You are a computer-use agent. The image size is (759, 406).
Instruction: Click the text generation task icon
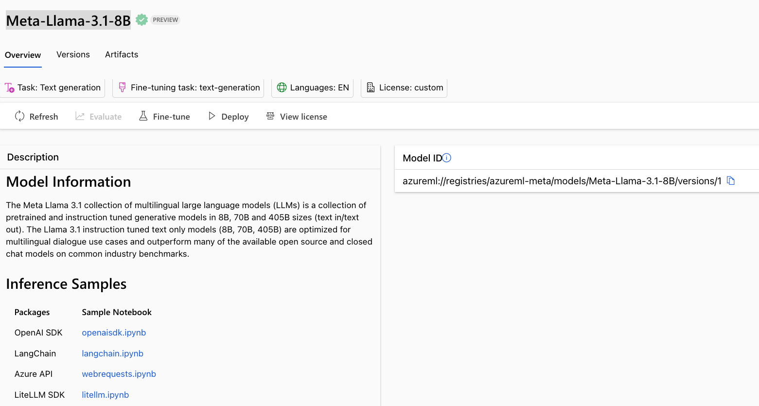(x=10, y=88)
